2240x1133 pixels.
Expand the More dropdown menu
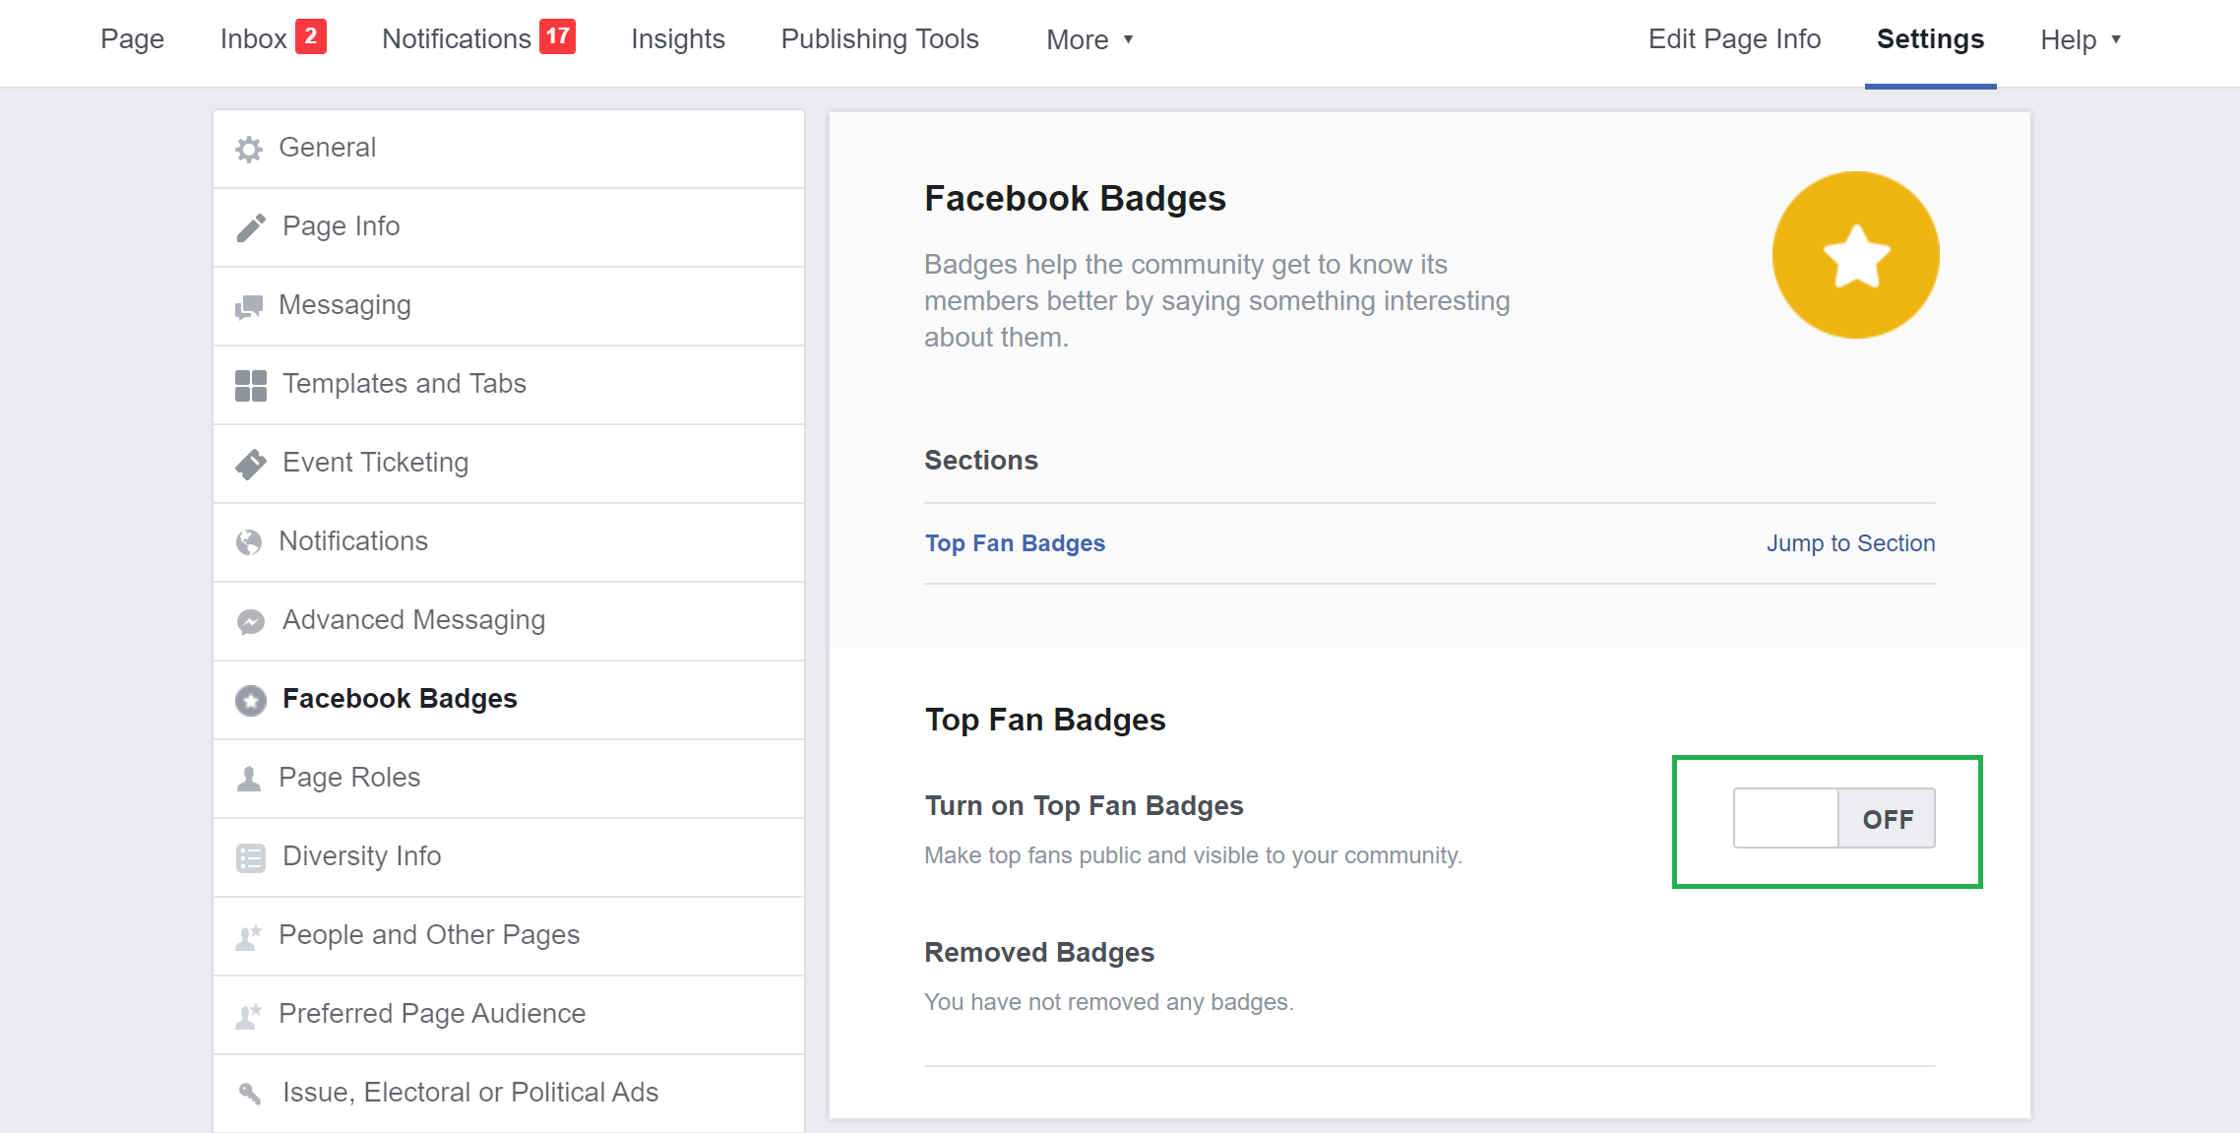[1089, 39]
